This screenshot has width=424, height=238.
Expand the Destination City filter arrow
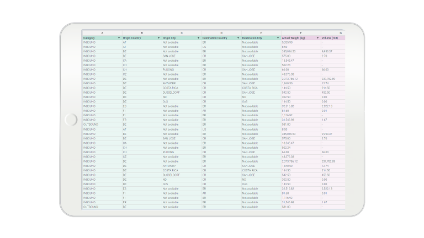pyautogui.click(x=278, y=38)
